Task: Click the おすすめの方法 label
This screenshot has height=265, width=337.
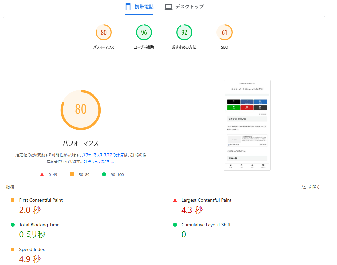Action: point(184,47)
